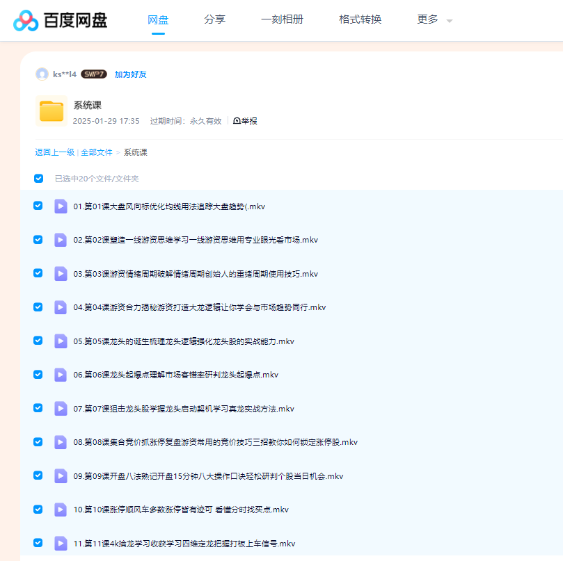Uncheck the 05.第05课 file checkbox
Viewport: 563px width, 561px height.
click(x=38, y=341)
